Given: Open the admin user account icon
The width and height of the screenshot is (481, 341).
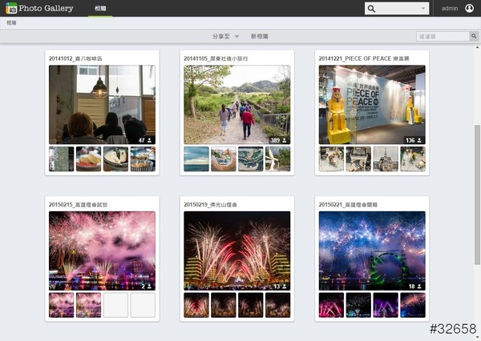Looking at the screenshot, I should 469,9.
